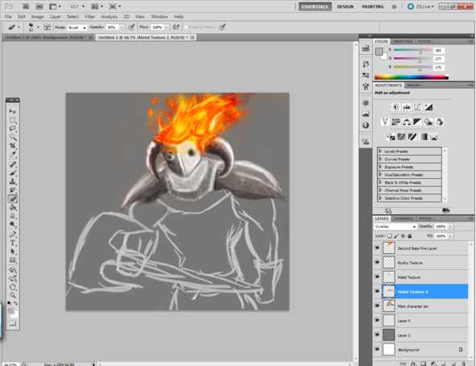Select the Lasso tool
The image size is (476, 366).
[12, 128]
